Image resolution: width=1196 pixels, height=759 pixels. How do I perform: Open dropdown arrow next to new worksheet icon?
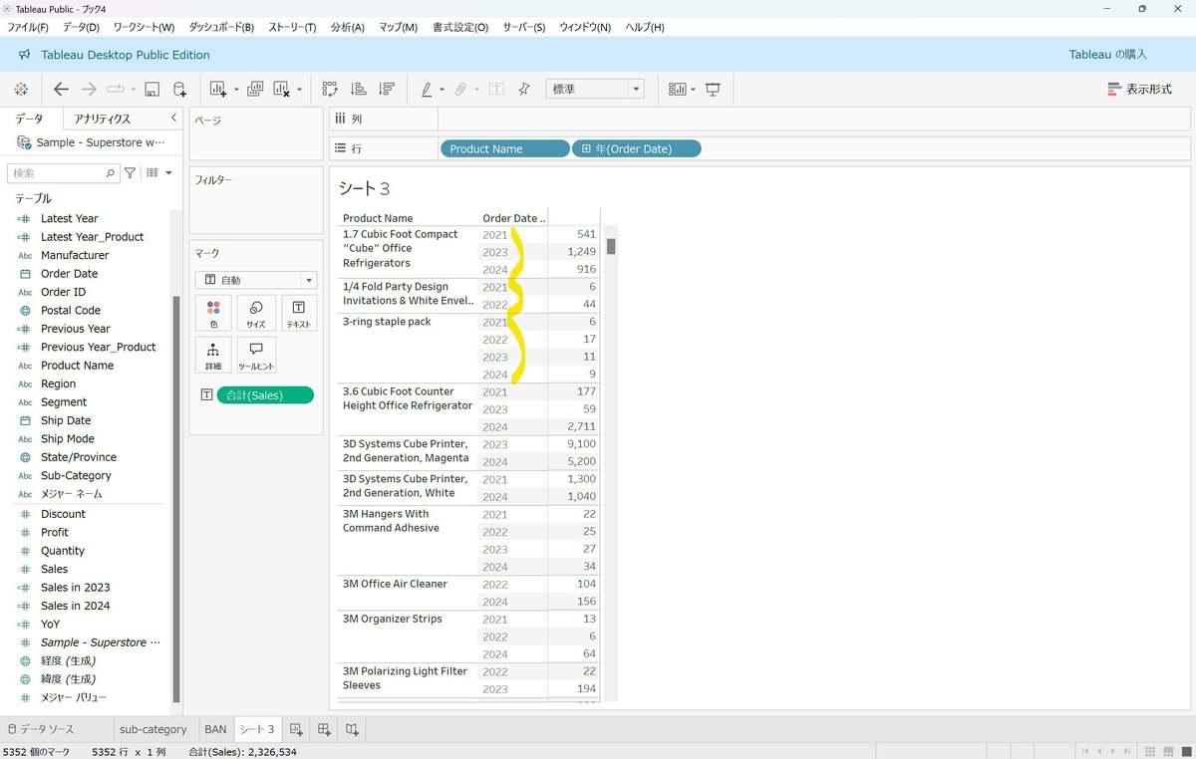click(x=236, y=91)
